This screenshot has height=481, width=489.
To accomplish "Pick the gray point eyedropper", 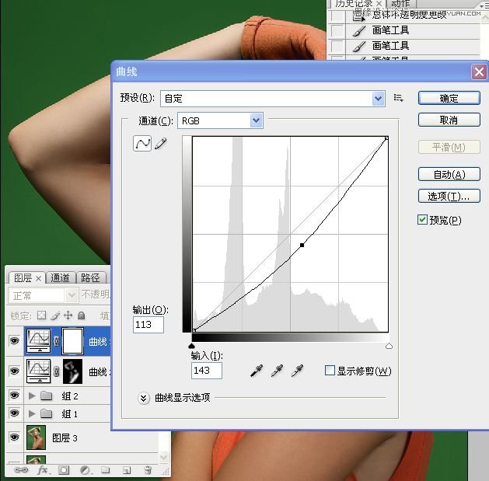I will click(277, 371).
